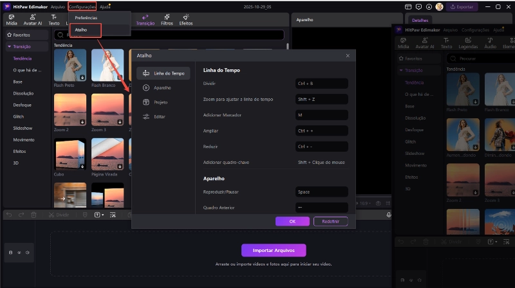Click the microphone voice-over icon above timeline
The height and width of the screenshot is (288, 515).
[x=389, y=215]
